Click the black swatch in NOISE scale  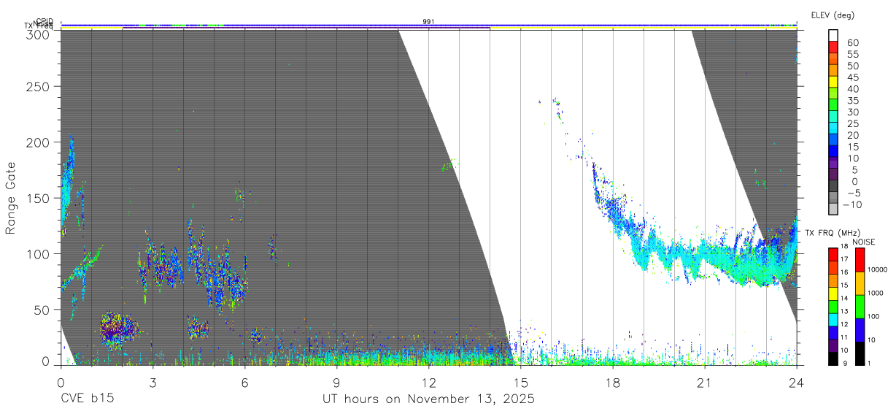(861, 353)
